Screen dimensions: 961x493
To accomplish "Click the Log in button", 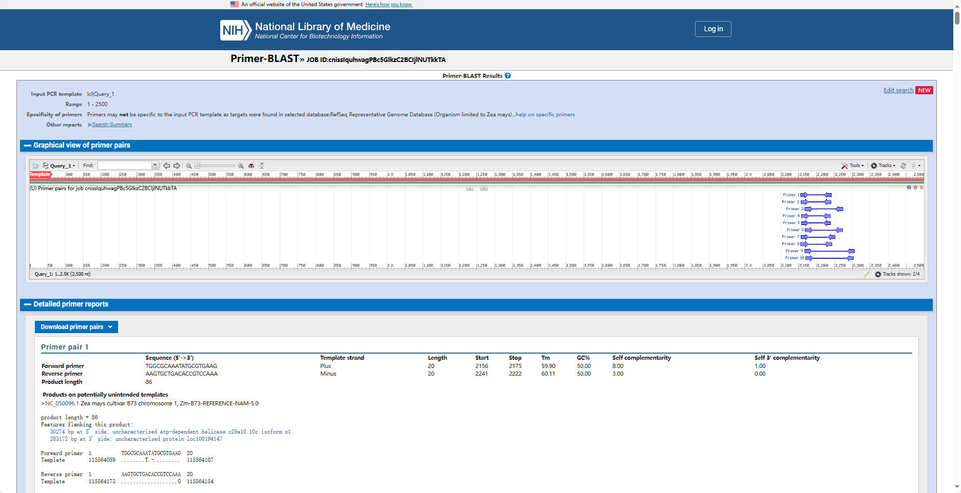I will click(713, 29).
